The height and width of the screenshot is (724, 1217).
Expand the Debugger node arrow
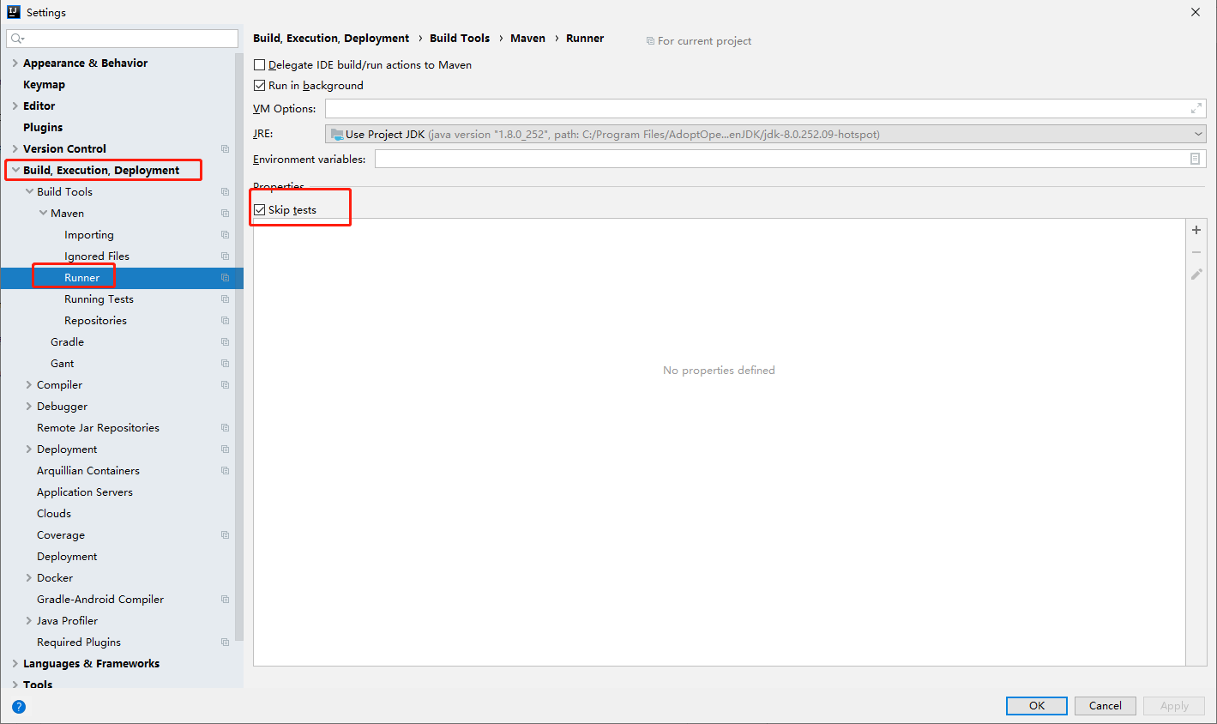pos(29,407)
